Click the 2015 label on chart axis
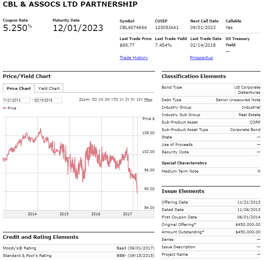This screenshot has width=264, height=260. tap(64, 214)
